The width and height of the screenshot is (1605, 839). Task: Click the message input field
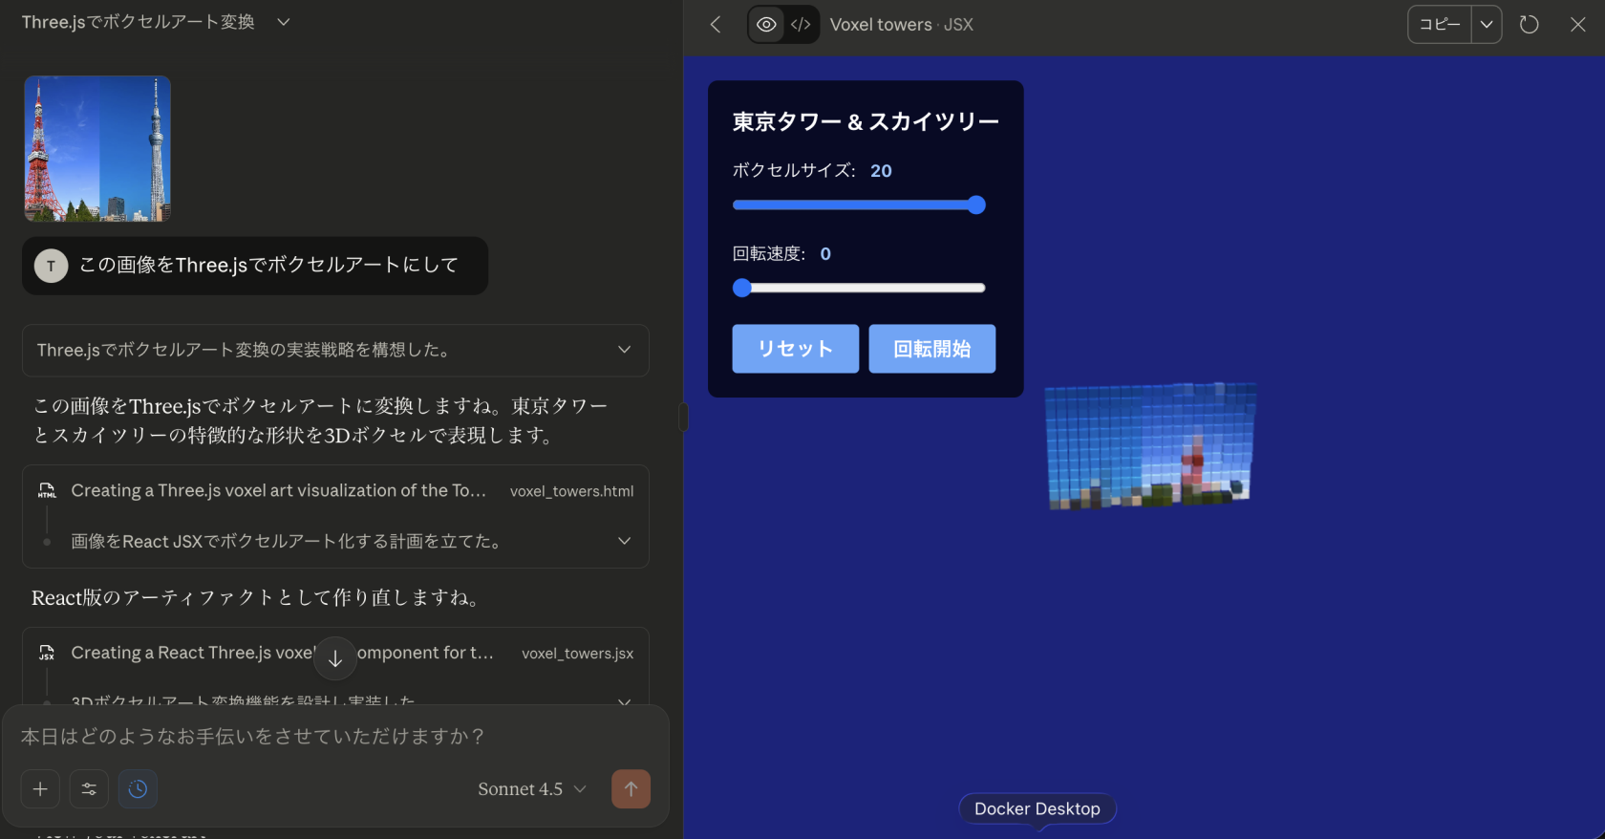pos(334,737)
